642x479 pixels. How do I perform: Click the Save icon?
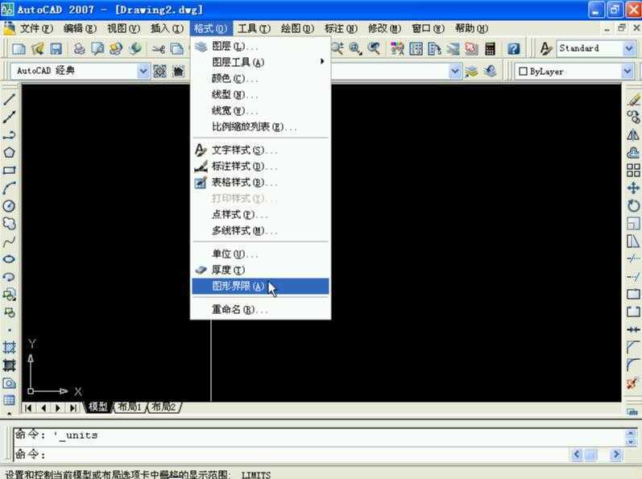coord(56,48)
